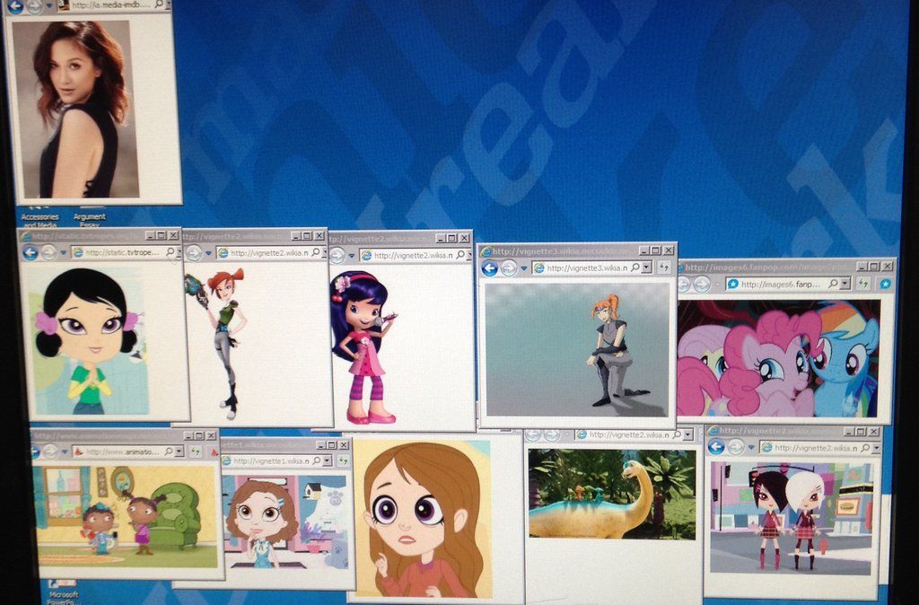Expand the address dropdown in the fanpop window

(x=845, y=284)
